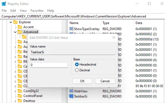The height and width of the screenshot is (103, 165).
Task: Expand the ComDlg32 tree node
Action: pyautogui.click(x=15, y=91)
